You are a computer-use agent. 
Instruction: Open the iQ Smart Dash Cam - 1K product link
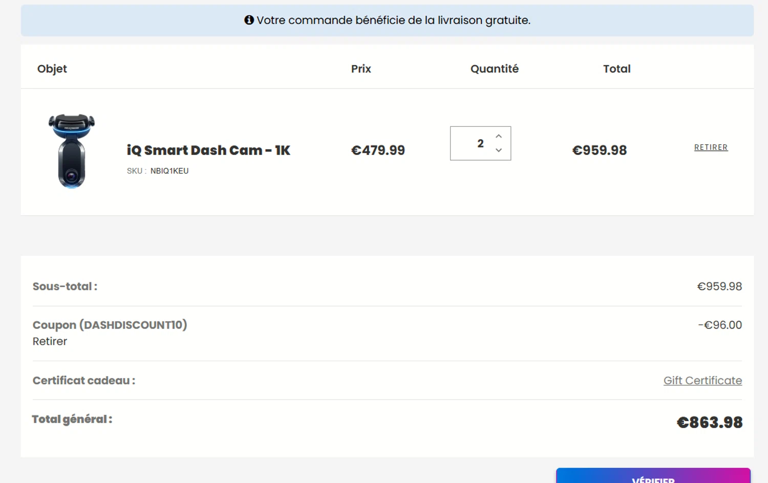[208, 150]
